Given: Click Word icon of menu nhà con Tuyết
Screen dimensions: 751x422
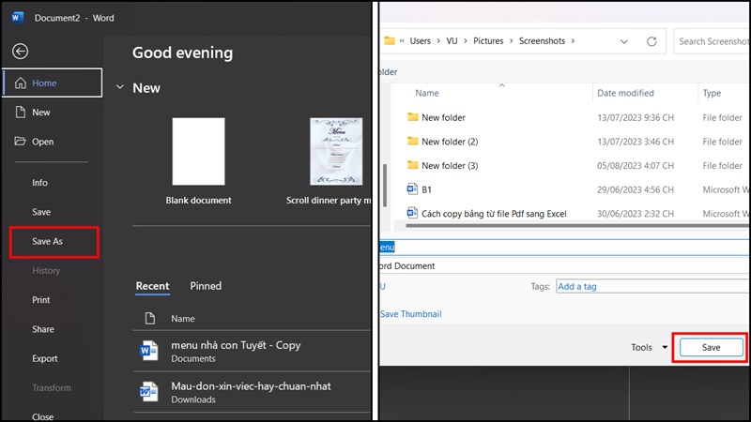Looking at the screenshot, I should [149, 351].
